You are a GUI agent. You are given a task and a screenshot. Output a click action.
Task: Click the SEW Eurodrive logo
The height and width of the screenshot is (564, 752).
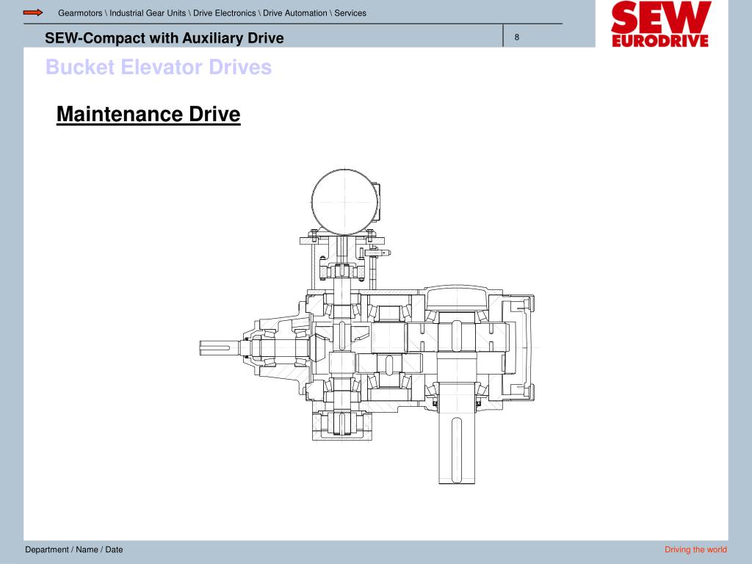click(x=660, y=24)
